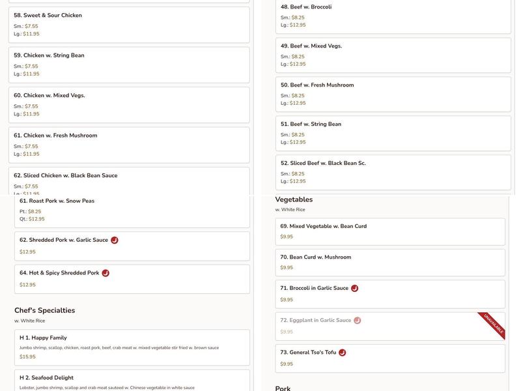Open H 1. Happy Family specialty
This screenshot has width=521, height=391.
point(132,347)
